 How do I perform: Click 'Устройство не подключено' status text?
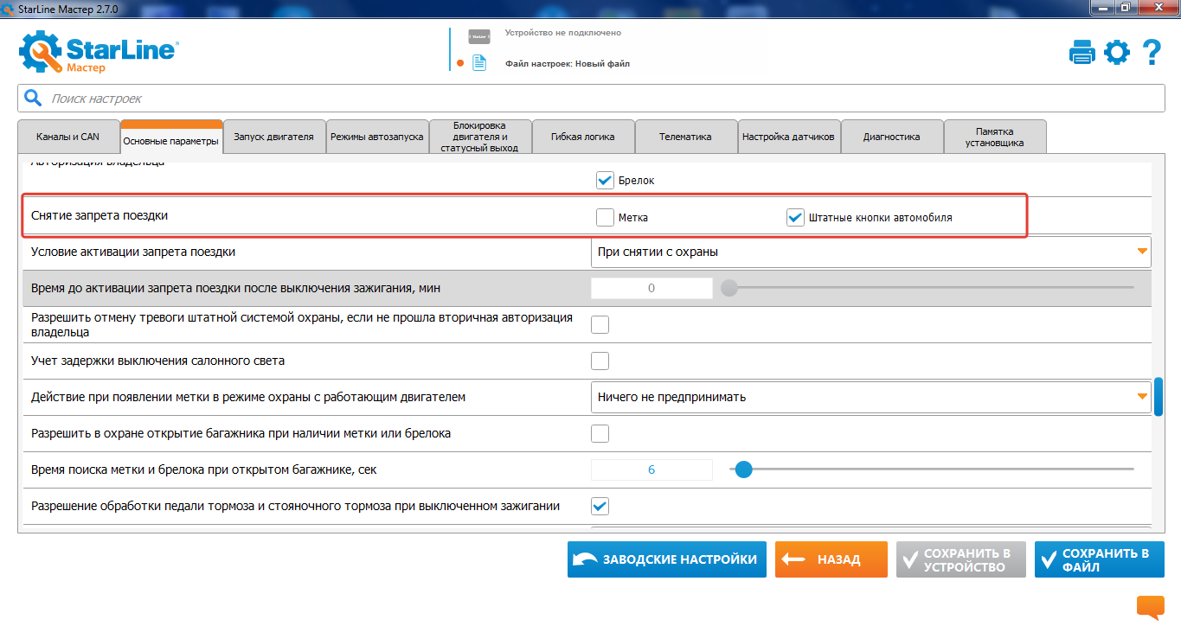(563, 33)
